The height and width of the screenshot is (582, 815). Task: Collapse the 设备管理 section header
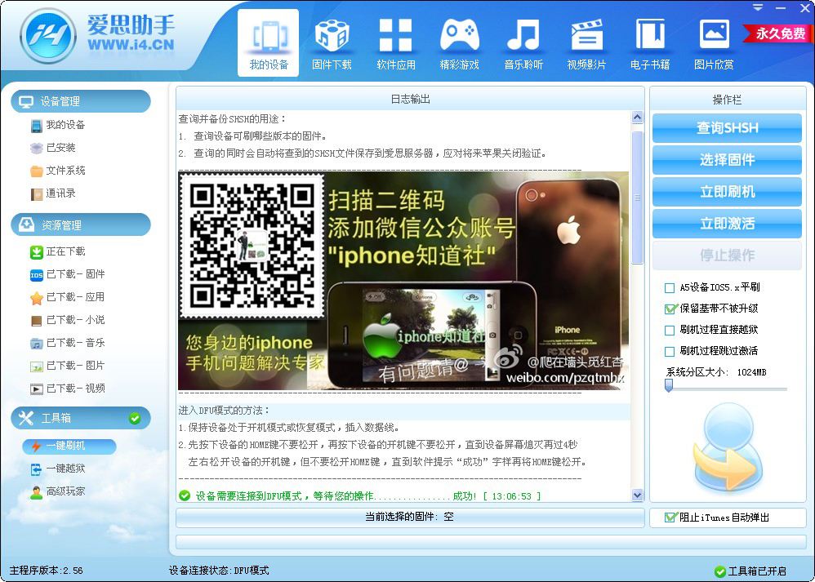[81, 101]
